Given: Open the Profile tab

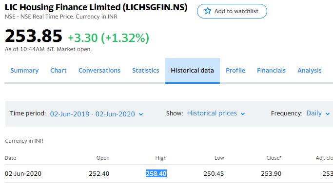Looking at the screenshot, I should point(235,71).
